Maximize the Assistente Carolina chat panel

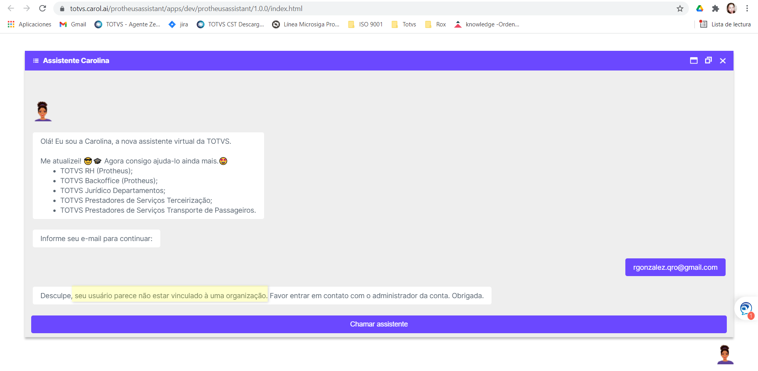[x=694, y=61]
